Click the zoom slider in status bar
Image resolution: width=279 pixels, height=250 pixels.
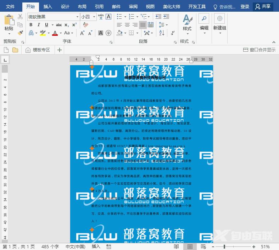[234, 246]
